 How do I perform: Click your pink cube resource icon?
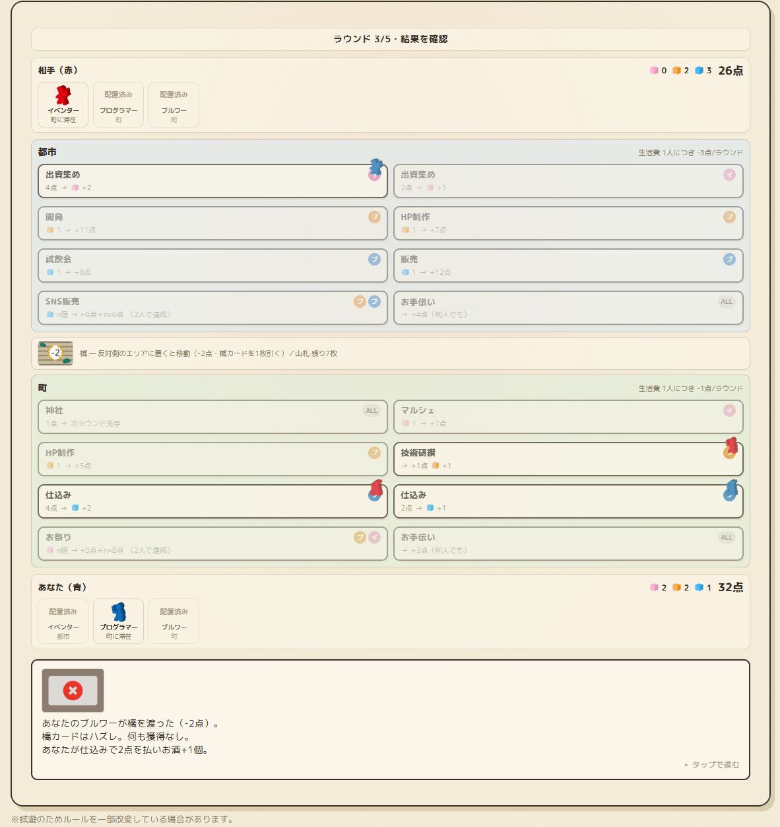click(x=654, y=587)
